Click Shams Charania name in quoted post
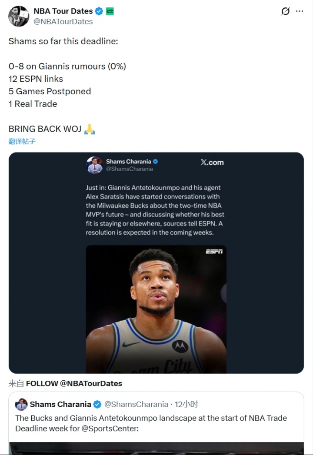The width and height of the screenshot is (313, 455). pos(60,405)
